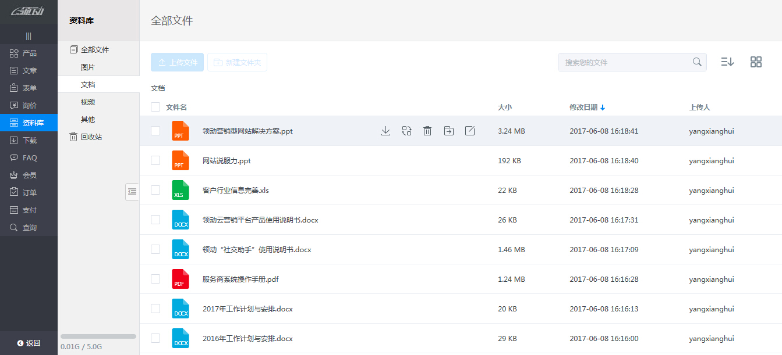782x355 pixels.
Task: Share 领动营销型网站解决方案.ppt
Action: pyautogui.click(x=406, y=131)
